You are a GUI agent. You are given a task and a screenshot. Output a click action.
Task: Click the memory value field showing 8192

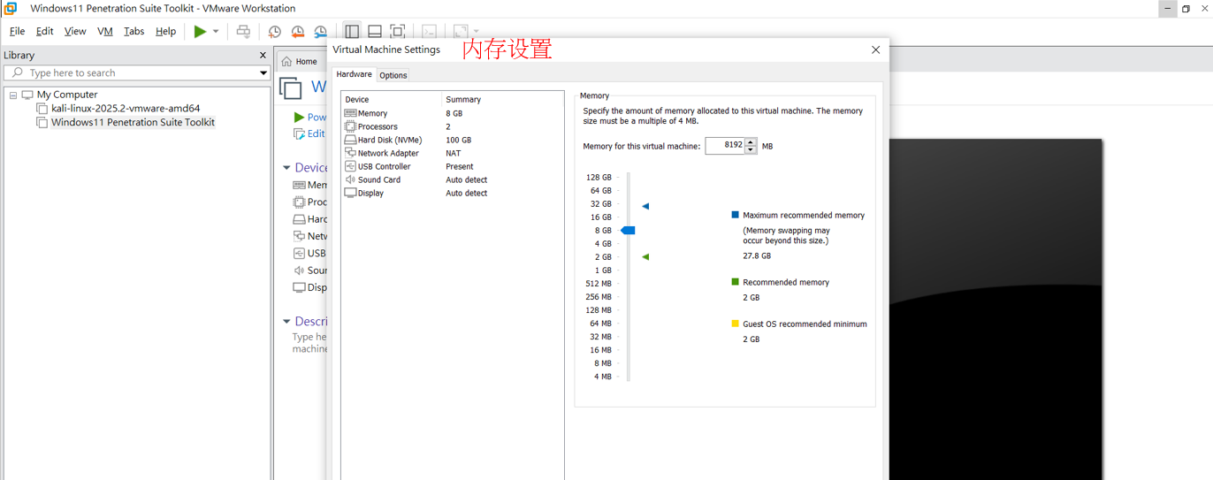pyautogui.click(x=725, y=146)
